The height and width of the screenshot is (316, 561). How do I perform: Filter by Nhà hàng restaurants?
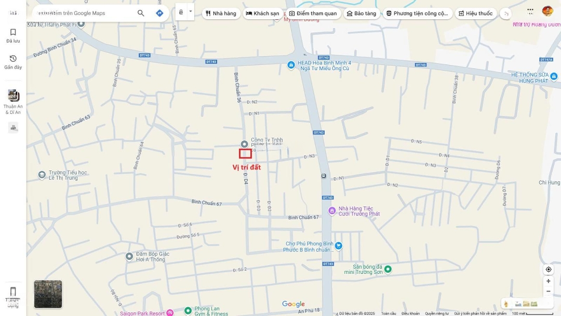[221, 14]
